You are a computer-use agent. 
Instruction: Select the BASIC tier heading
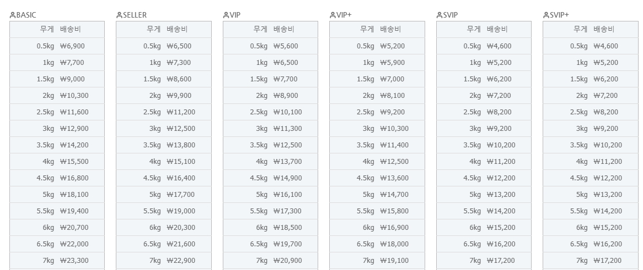pyautogui.click(x=26, y=15)
